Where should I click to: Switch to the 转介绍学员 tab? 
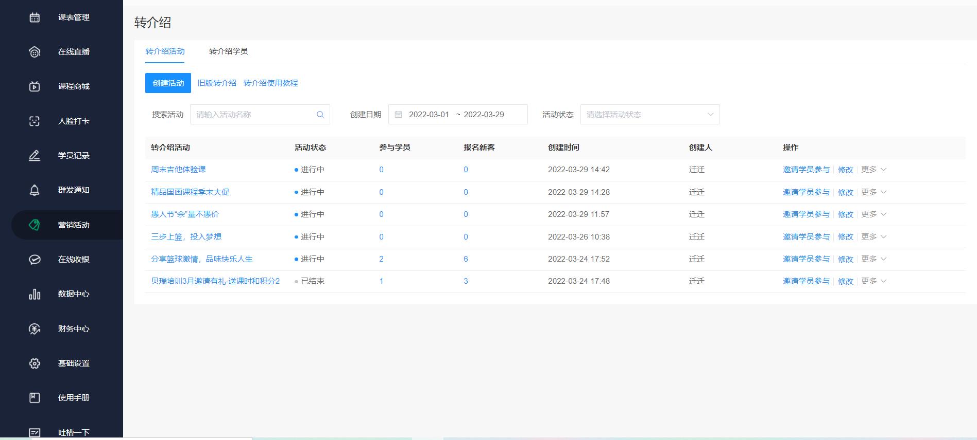coord(228,51)
